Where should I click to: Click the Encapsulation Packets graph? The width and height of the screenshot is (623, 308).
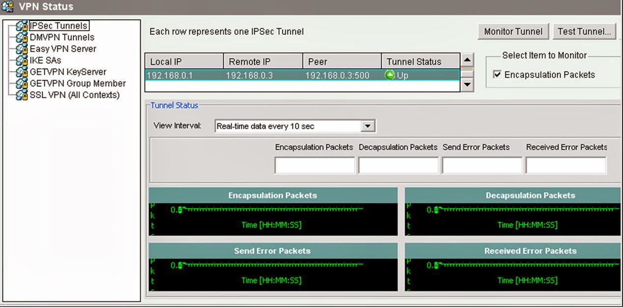tap(273, 219)
